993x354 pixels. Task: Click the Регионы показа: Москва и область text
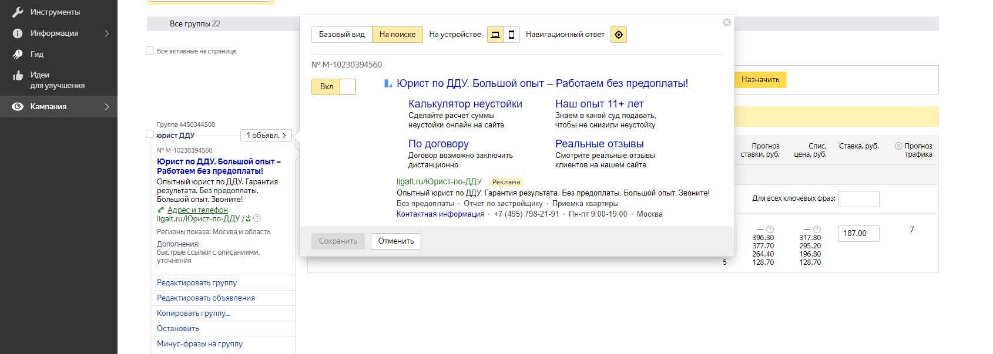click(x=213, y=232)
